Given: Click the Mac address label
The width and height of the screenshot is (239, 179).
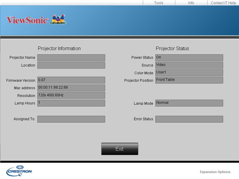Looking at the screenshot, I should pyautogui.click(x=24, y=88).
